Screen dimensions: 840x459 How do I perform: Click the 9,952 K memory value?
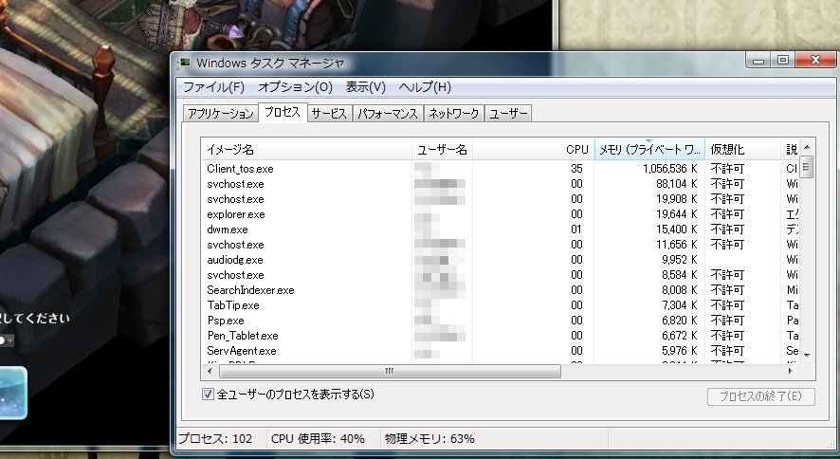[x=680, y=260]
